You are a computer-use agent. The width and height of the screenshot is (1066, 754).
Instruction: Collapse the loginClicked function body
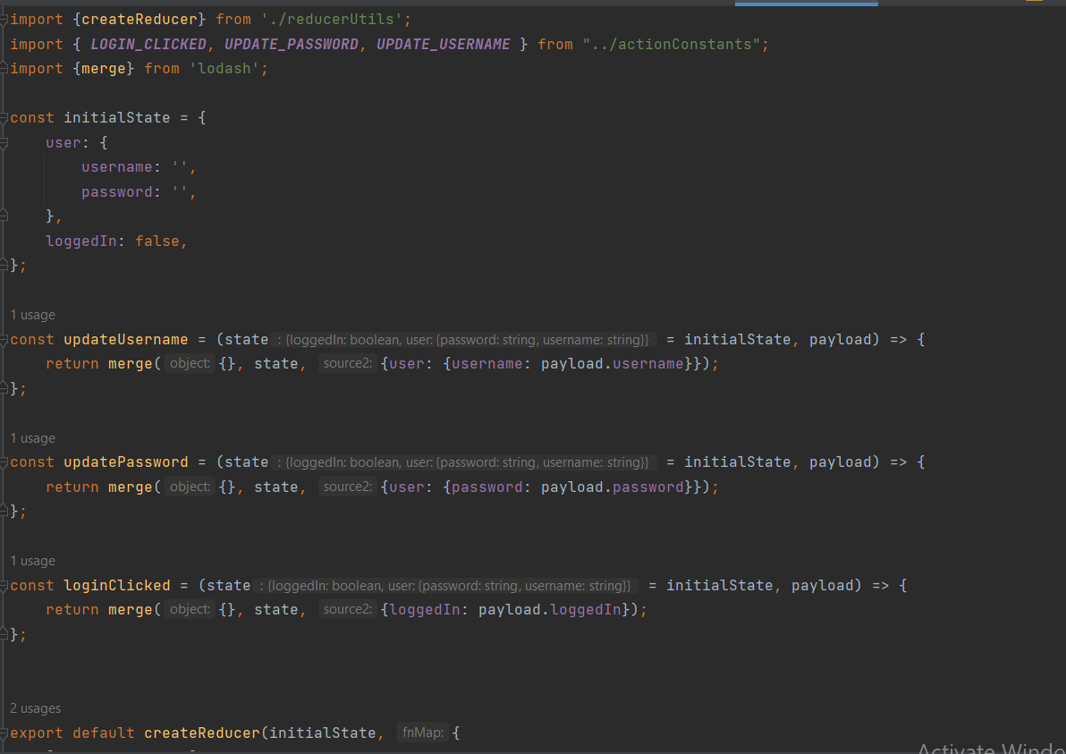coord(4,585)
